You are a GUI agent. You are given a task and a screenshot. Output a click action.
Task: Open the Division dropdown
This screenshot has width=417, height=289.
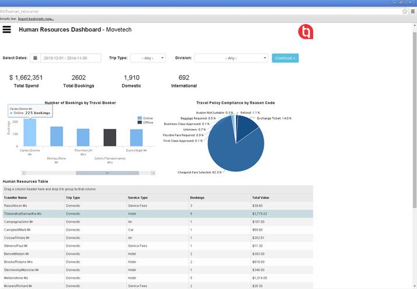click(x=231, y=58)
